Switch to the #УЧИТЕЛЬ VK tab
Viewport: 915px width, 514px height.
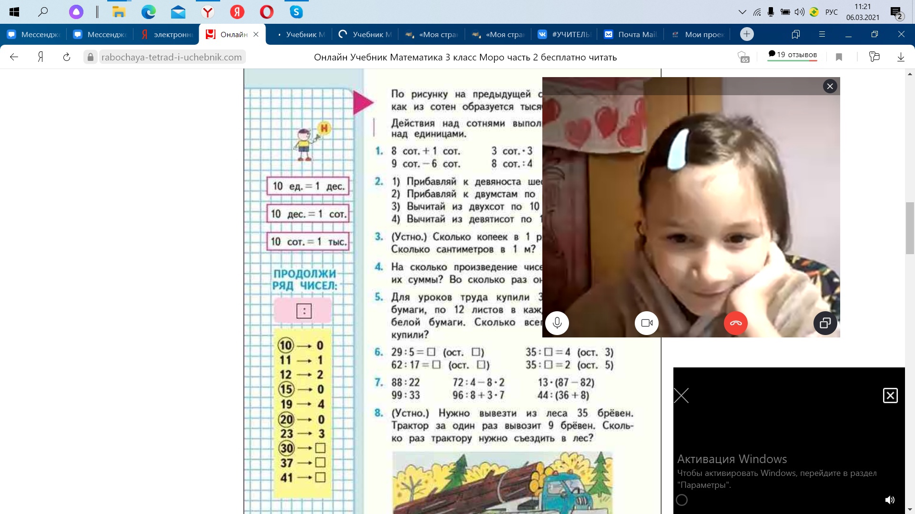pyautogui.click(x=564, y=34)
